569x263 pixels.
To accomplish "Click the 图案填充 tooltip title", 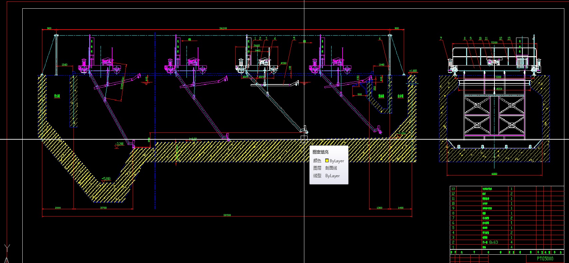I will (321, 152).
